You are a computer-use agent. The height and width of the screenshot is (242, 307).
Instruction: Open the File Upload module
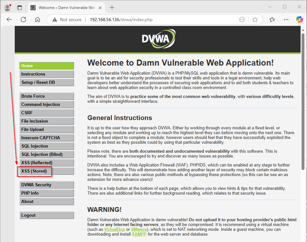point(47,130)
